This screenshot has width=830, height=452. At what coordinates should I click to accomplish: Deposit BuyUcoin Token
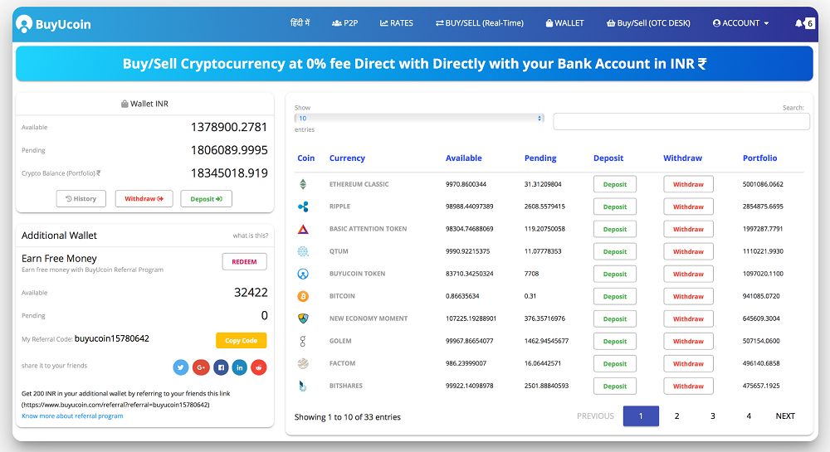pyautogui.click(x=614, y=274)
